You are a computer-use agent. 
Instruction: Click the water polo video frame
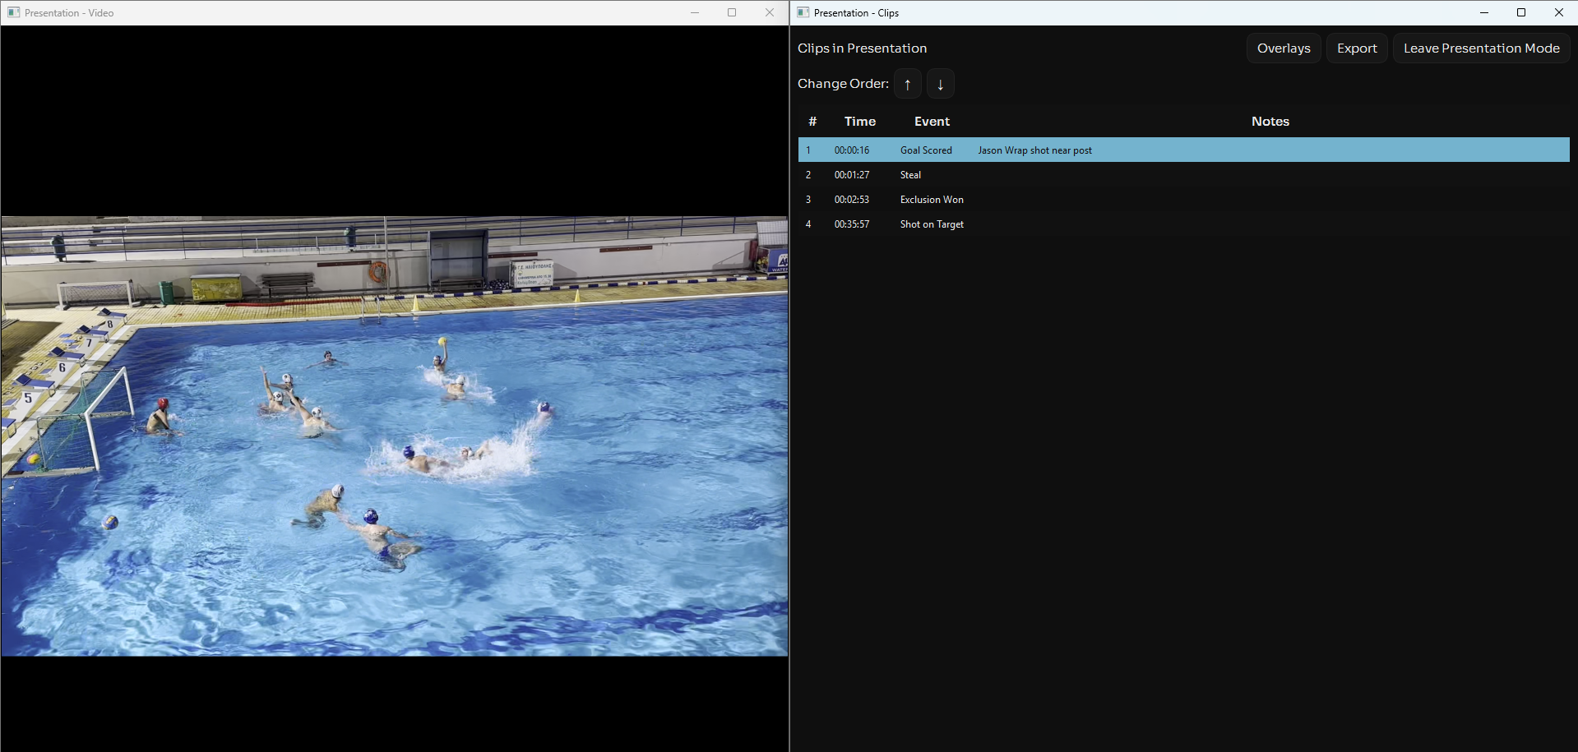[395, 436]
